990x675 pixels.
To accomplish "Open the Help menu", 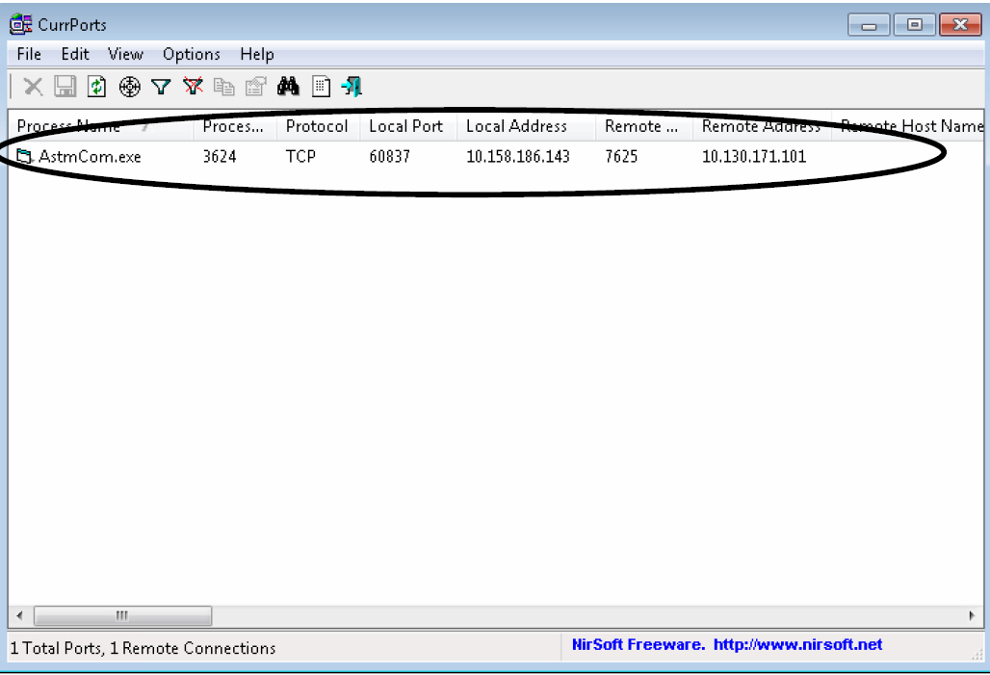I will (257, 54).
